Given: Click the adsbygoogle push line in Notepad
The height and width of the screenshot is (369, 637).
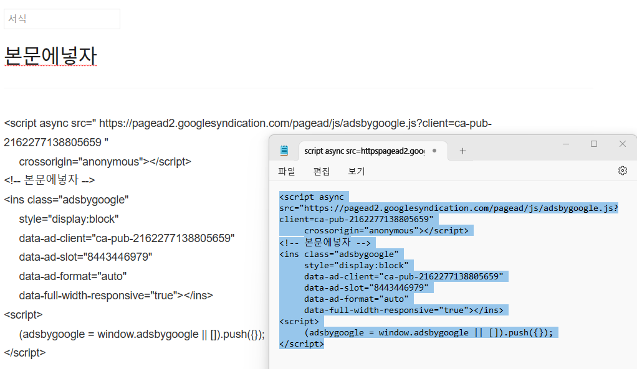Looking at the screenshot, I should tap(429, 333).
